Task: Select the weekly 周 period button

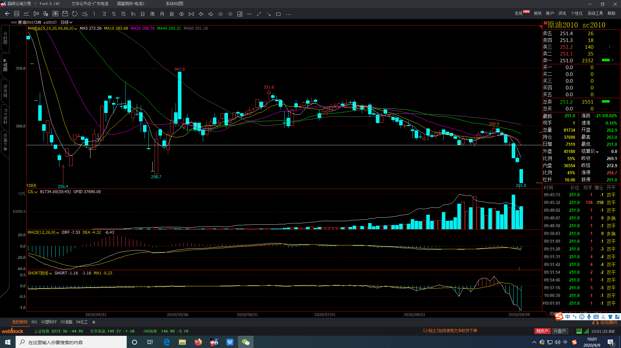Action: click(x=152, y=14)
